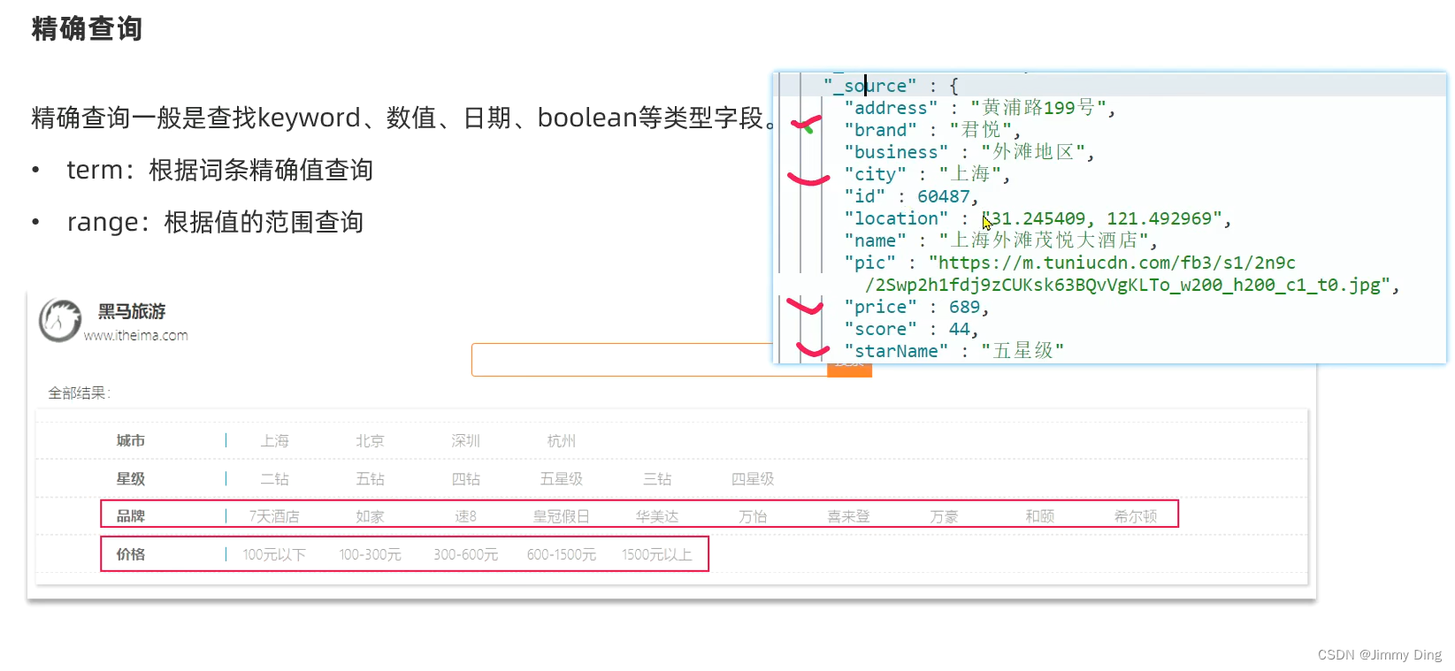The height and width of the screenshot is (671, 1455).
Task: Choose the 五星级 star rating filter
Action: click(561, 478)
